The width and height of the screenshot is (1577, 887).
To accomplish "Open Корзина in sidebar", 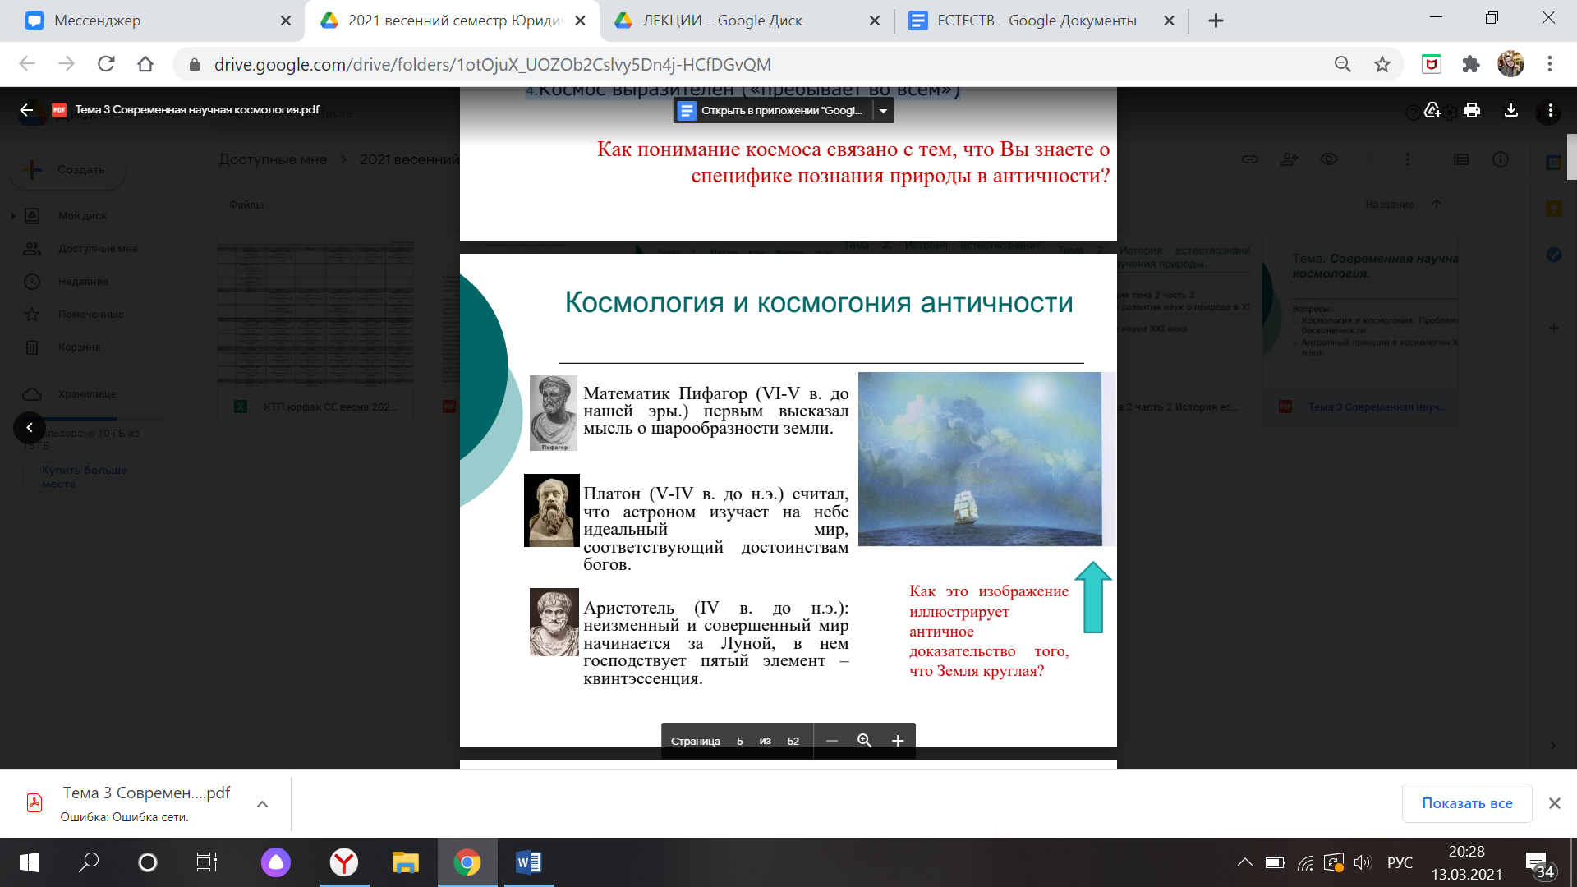I will [x=79, y=347].
